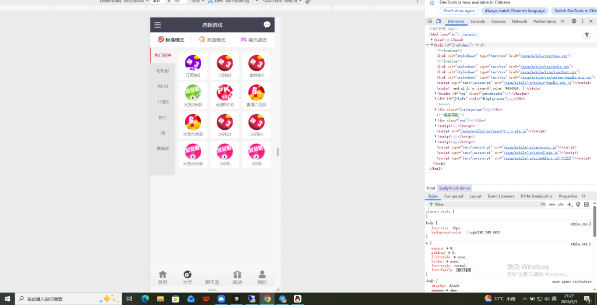Choose the 5分快3 game icon
The height and width of the screenshot is (305, 597).
[257, 122]
